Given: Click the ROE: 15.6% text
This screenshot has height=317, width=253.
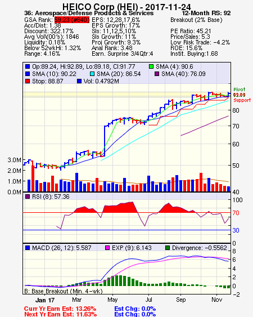Looking at the screenshot, I should click(186, 48).
